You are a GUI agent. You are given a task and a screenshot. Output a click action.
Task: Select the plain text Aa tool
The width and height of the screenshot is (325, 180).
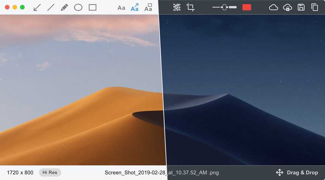point(121,8)
